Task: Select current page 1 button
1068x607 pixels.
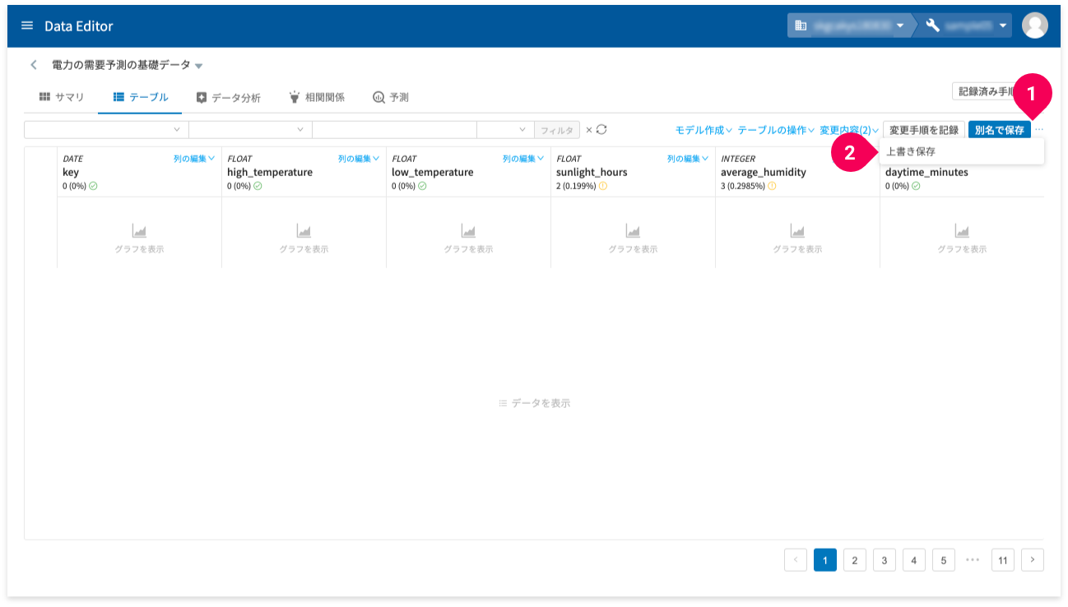Action: pyautogui.click(x=825, y=560)
